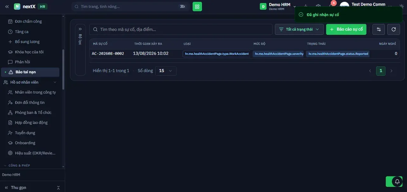This screenshot has height=192, width=407.
Task: Focus the global page search box
Action: coord(130,6)
